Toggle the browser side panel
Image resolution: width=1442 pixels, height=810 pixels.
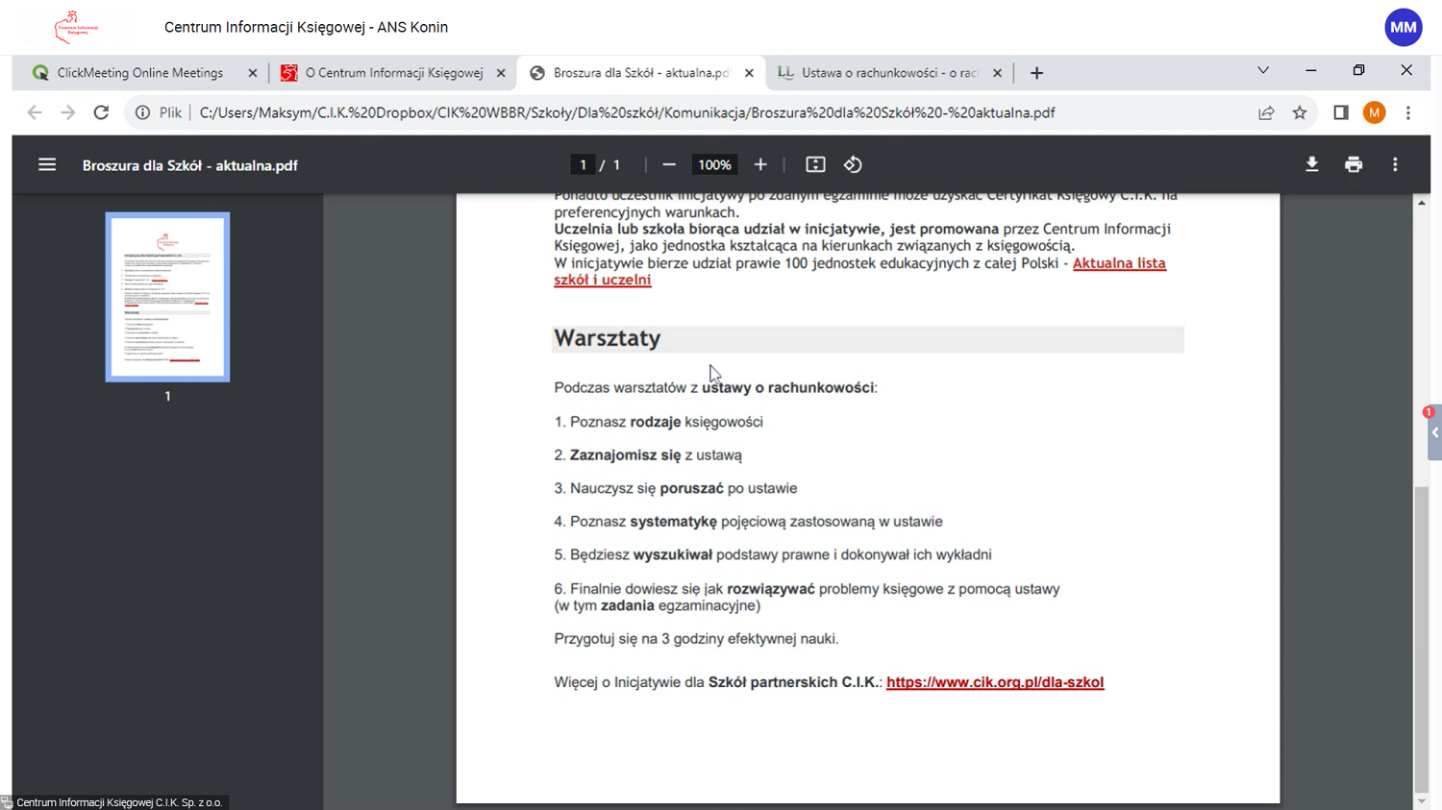(x=1341, y=112)
